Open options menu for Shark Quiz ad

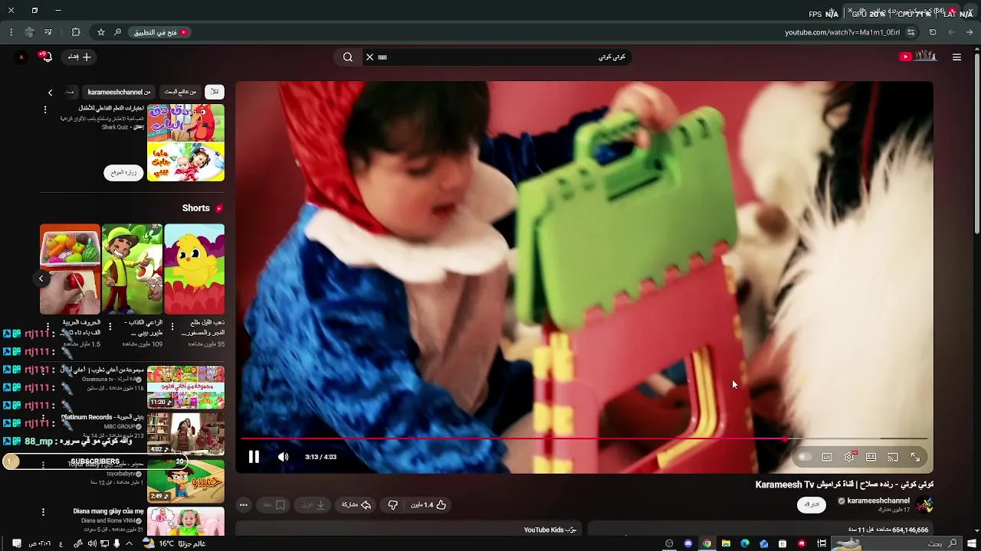click(x=44, y=109)
